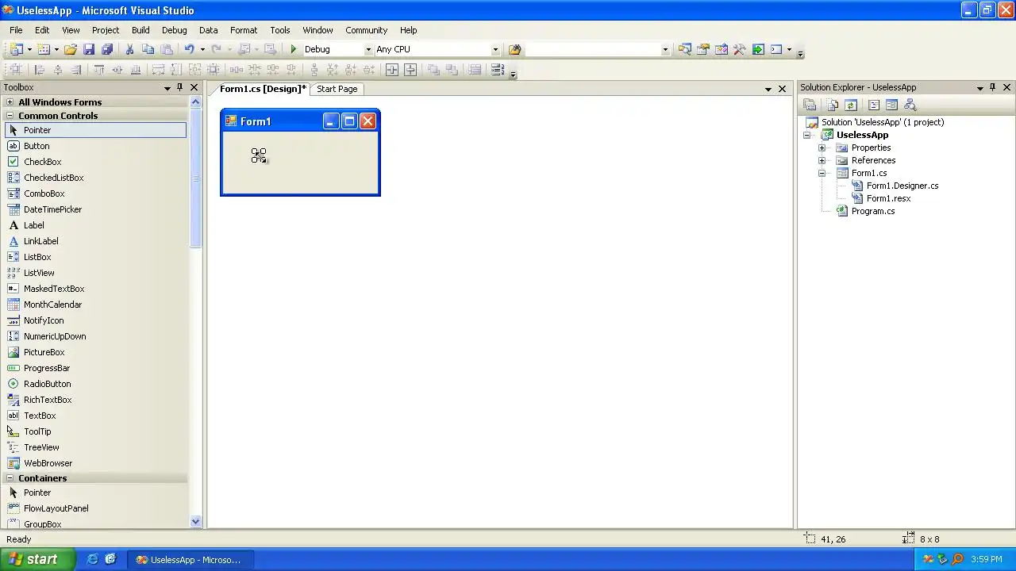Click the Start Page green arrow icon
The image size is (1016, 571).
coord(757,49)
